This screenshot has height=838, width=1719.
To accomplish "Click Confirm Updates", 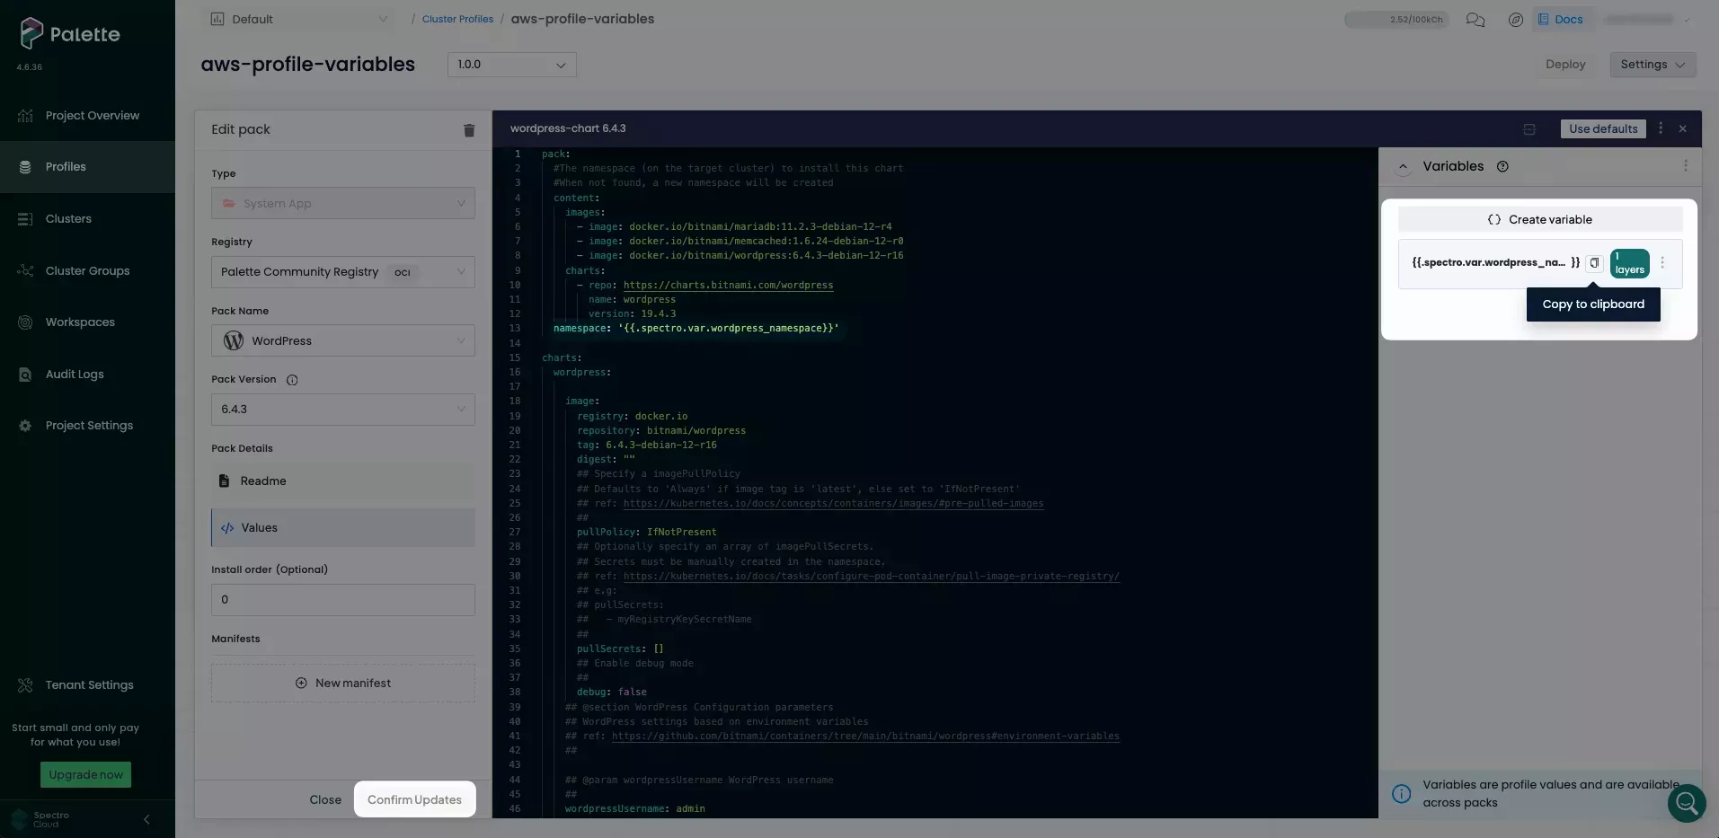I will (414, 798).
